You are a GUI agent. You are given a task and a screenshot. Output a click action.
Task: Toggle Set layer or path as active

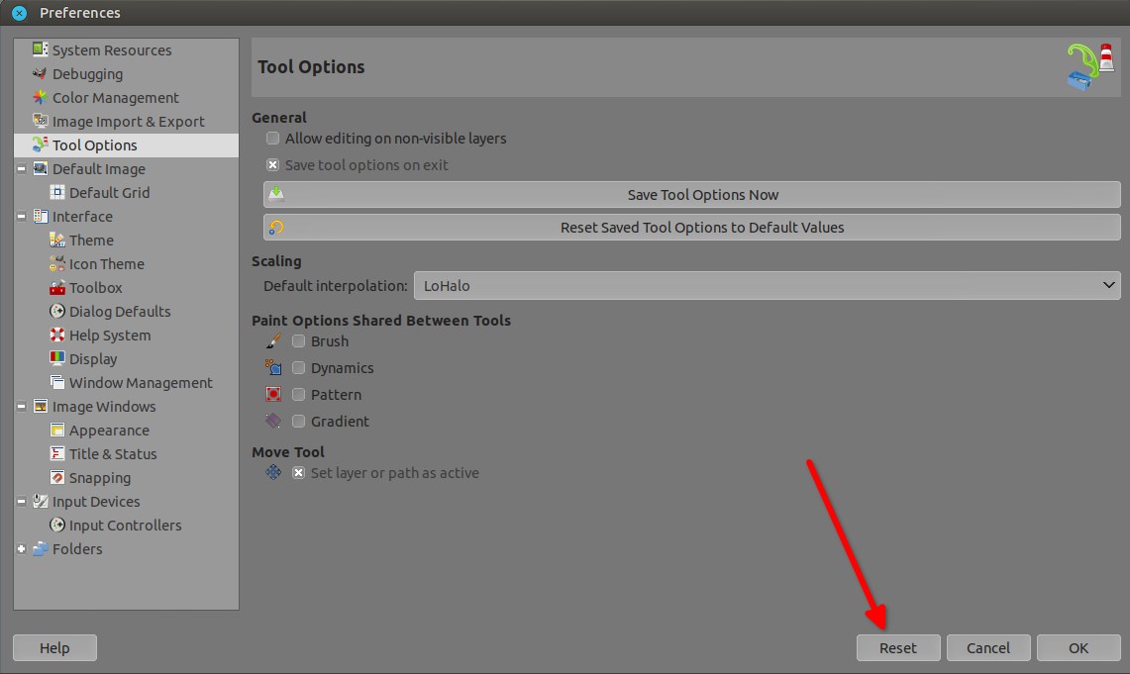click(298, 472)
